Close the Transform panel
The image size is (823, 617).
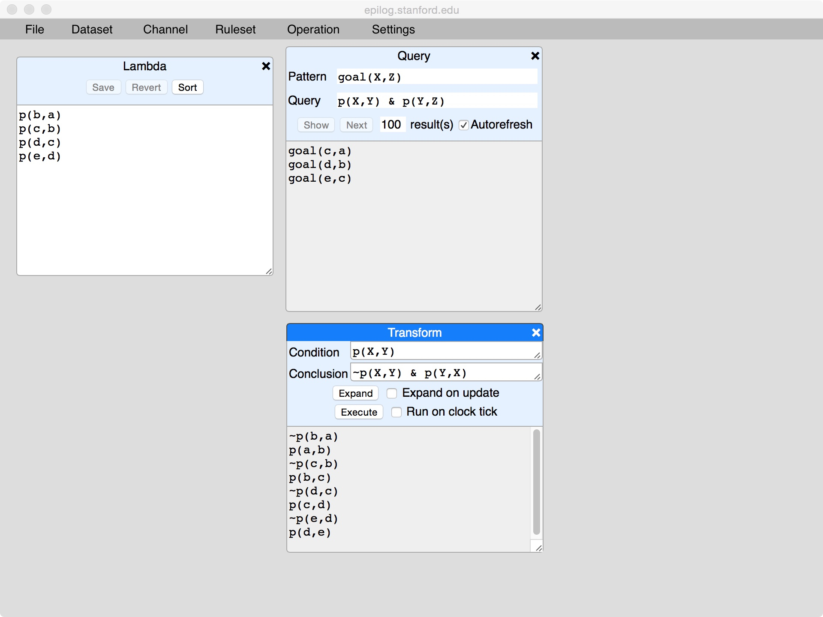[x=536, y=332]
